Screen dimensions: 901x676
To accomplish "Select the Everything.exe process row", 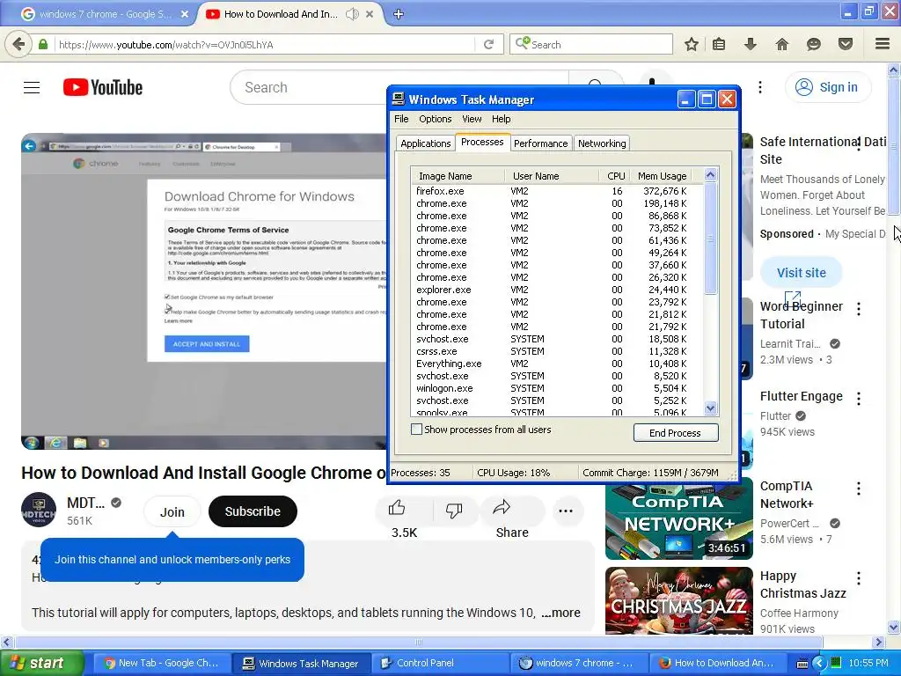I will (557, 364).
